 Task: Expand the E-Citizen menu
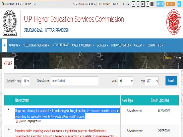pyautogui.click(x=102, y=45)
